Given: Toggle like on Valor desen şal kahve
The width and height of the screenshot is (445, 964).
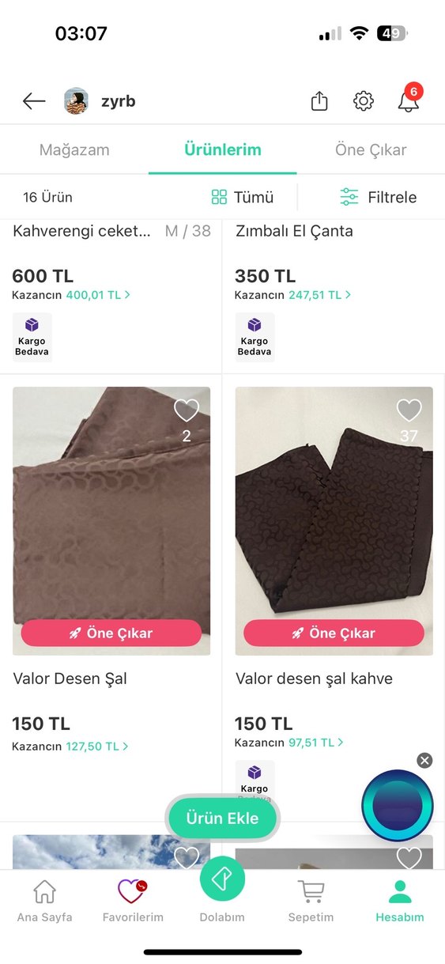Looking at the screenshot, I should pyautogui.click(x=409, y=410).
